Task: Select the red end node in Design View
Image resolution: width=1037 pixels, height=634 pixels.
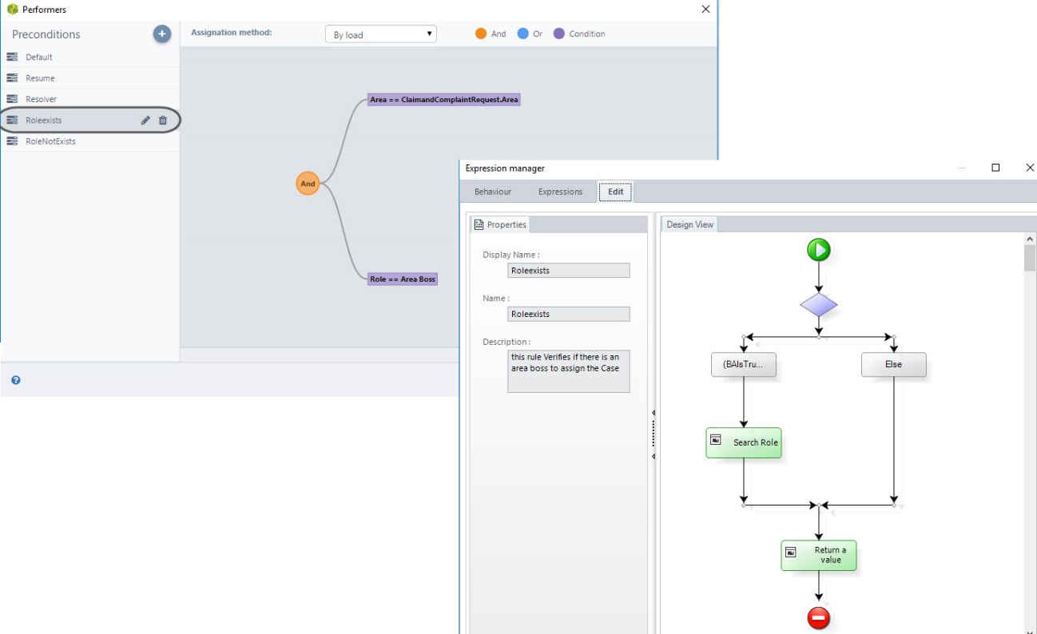Action: (819, 618)
